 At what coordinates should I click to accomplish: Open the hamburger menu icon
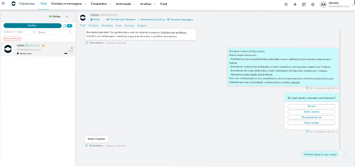(3, 4)
